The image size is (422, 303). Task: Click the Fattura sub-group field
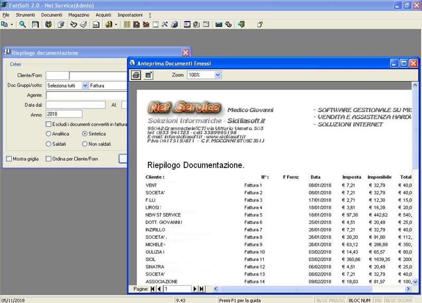click(x=108, y=85)
